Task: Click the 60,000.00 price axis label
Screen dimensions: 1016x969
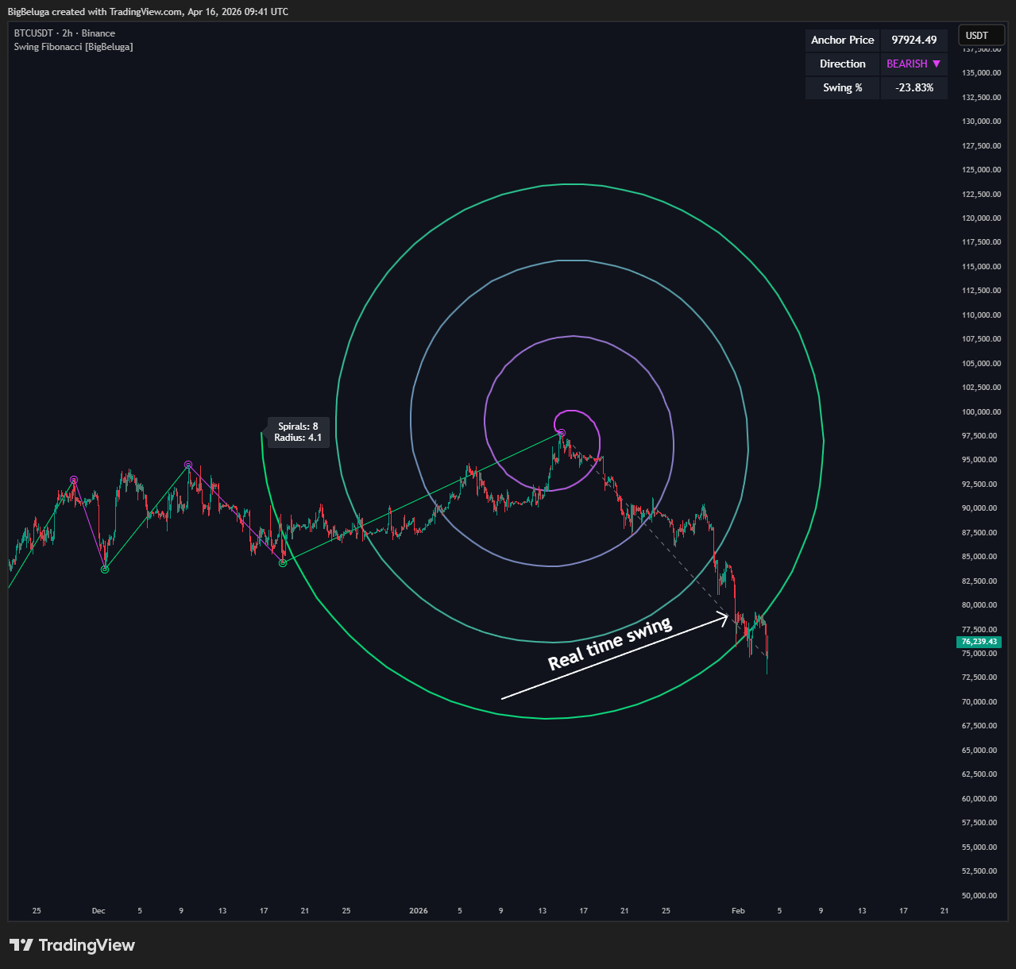Action: pos(981,799)
